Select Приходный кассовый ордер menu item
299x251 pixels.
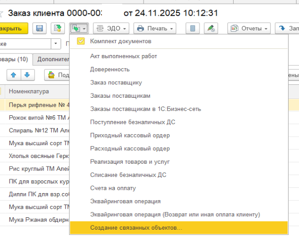point(179,135)
